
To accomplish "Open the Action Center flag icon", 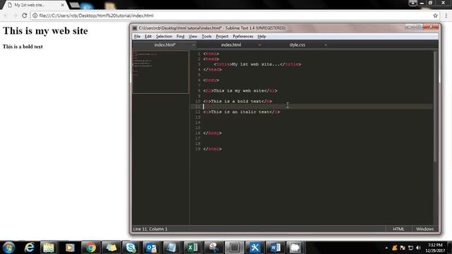I will [403, 248].
